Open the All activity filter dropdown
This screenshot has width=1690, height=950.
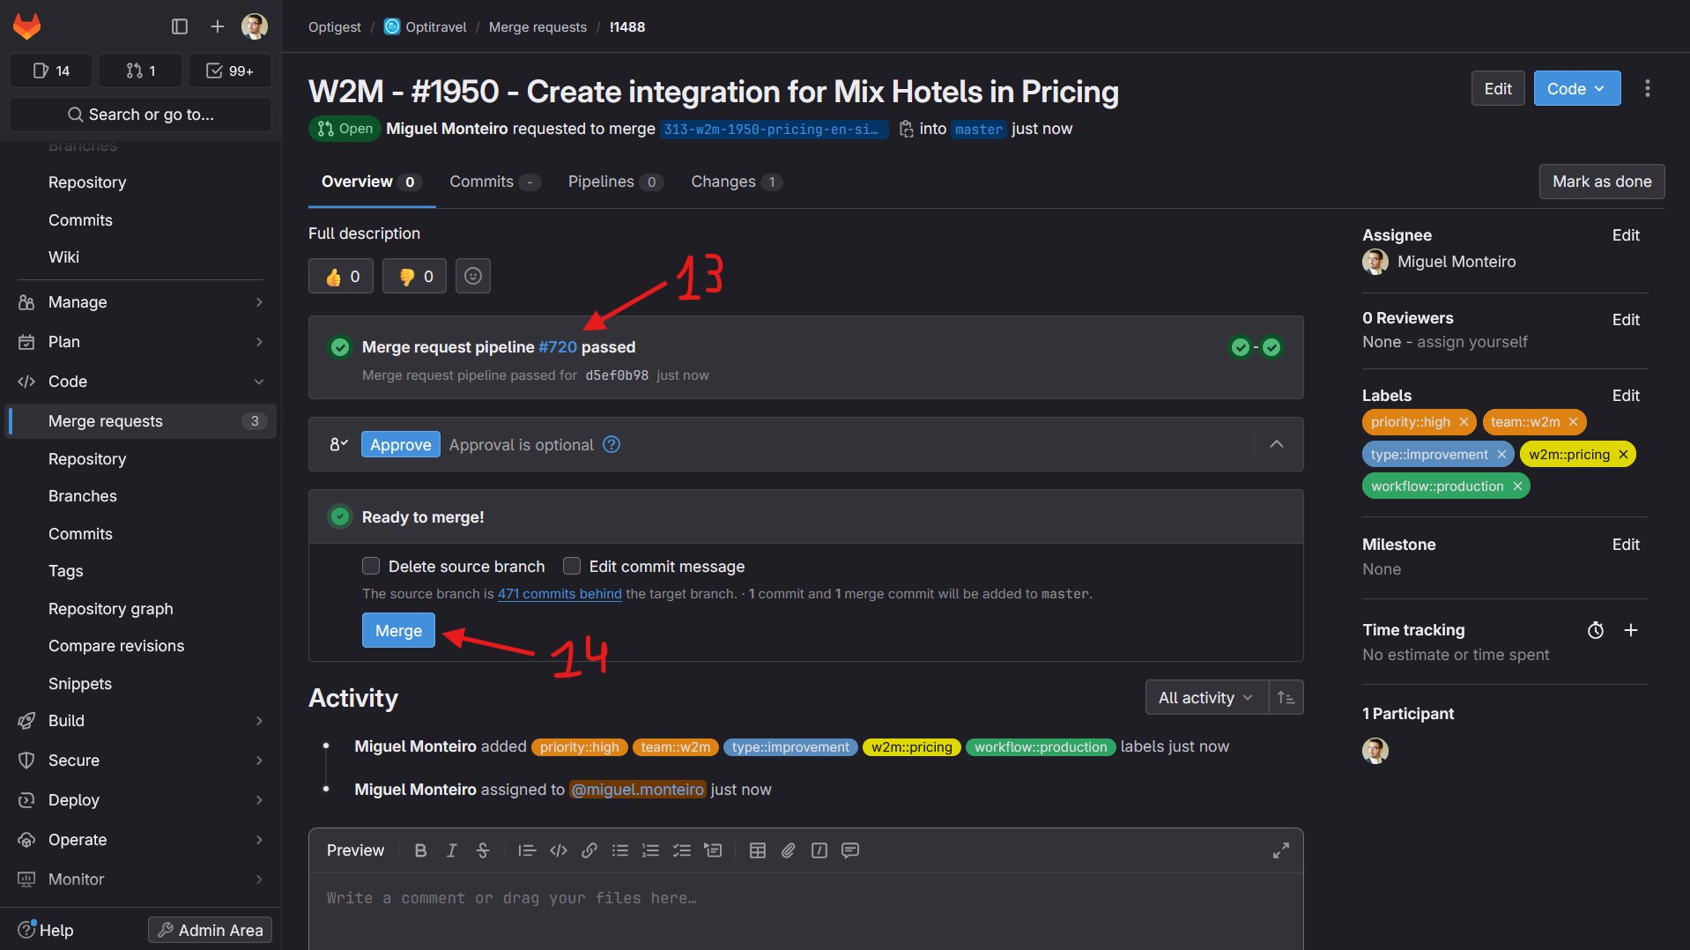pyautogui.click(x=1205, y=698)
